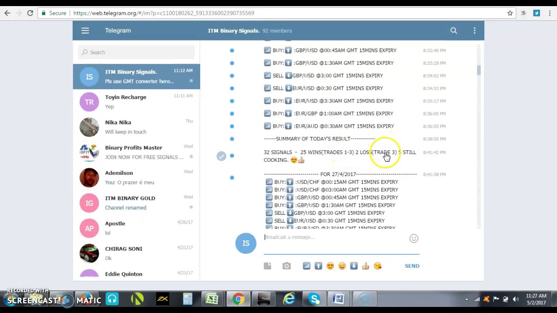Insert the signal bars emoji
The image size is (557, 313).
click(306, 266)
